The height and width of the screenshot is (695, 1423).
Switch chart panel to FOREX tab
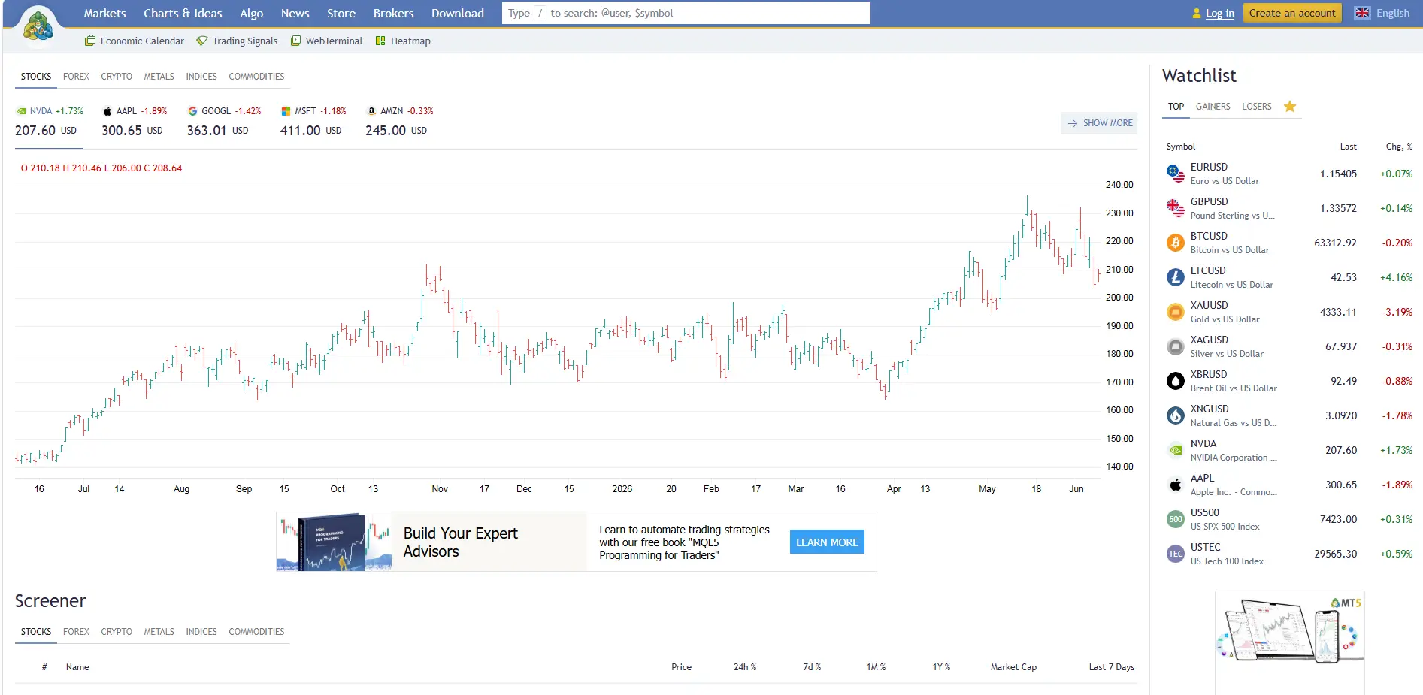click(x=76, y=77)
